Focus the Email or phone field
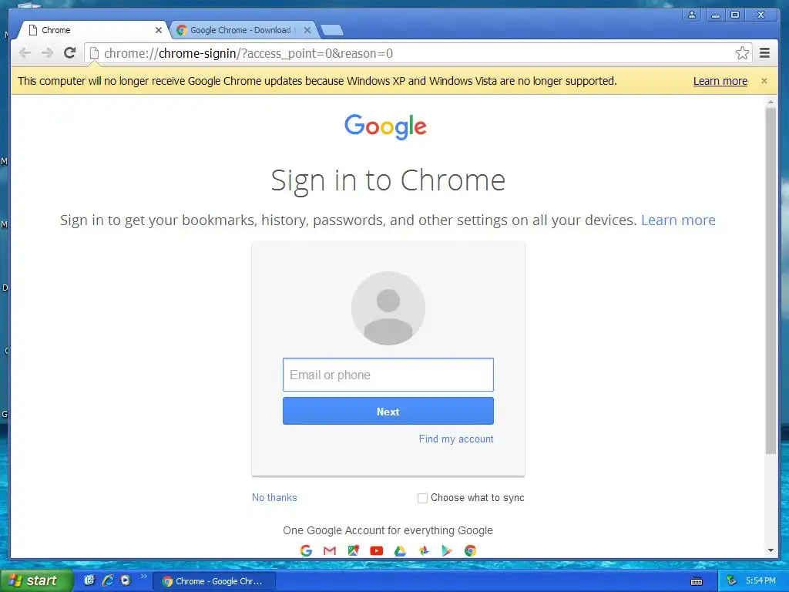The image size is (789, 592). [388, 375]
